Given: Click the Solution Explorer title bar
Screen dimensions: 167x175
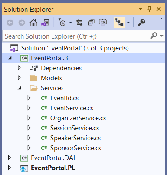Looking at the screenshot, I should tap(84, 9).
